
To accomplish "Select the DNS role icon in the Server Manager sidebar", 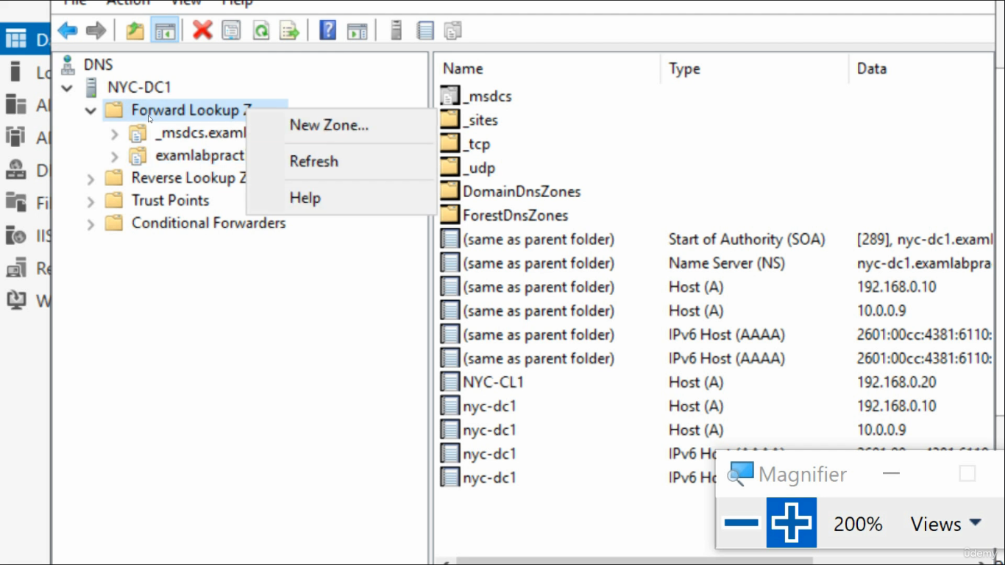I will tap(16, 170).
